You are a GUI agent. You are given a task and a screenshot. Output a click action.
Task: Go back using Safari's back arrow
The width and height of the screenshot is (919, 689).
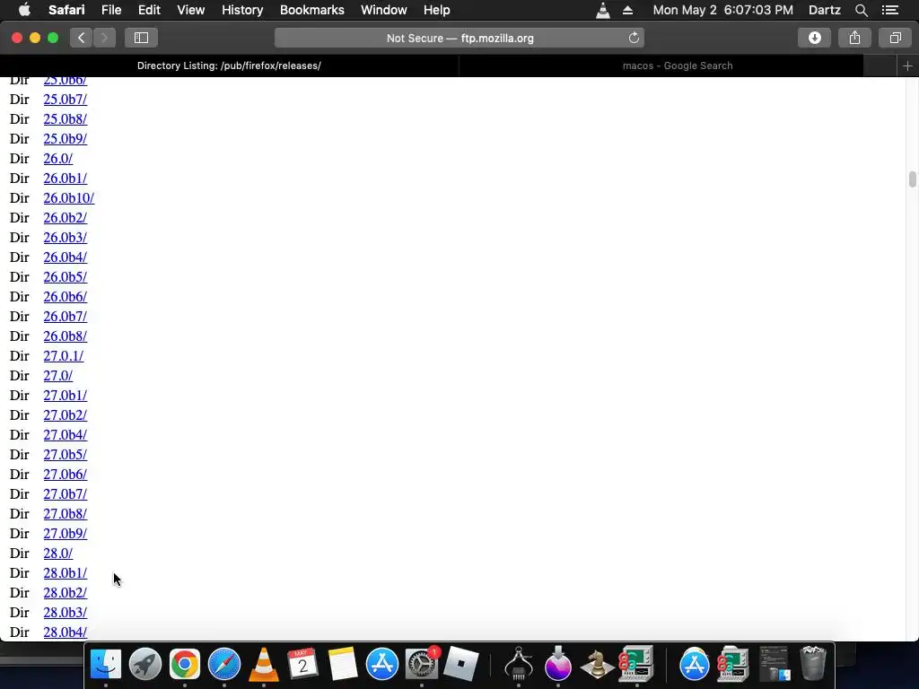click(81, 38)
